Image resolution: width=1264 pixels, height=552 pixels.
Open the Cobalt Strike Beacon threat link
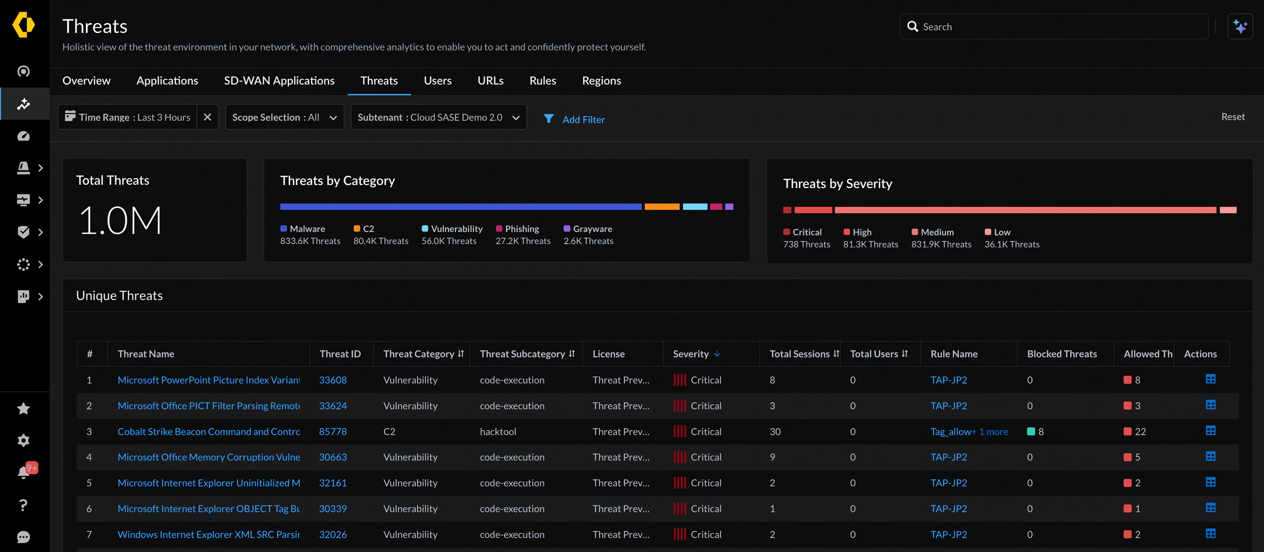(x=208, y=432)
